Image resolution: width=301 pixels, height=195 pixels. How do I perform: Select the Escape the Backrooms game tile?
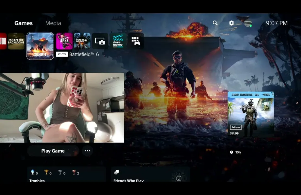tap(16, 41)
